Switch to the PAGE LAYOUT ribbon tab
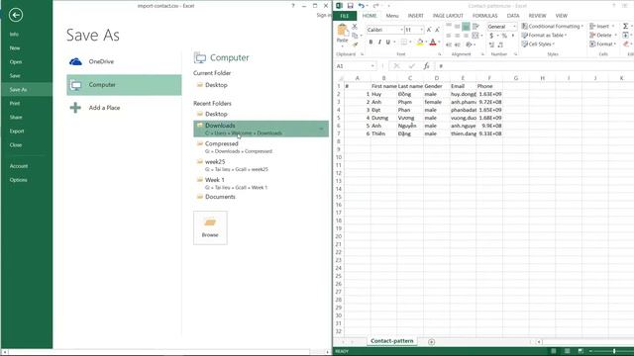 (448, 16)
